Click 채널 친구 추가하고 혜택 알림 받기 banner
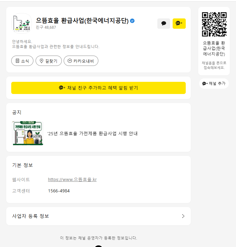236x247 pixels. (x=98, y=88)
